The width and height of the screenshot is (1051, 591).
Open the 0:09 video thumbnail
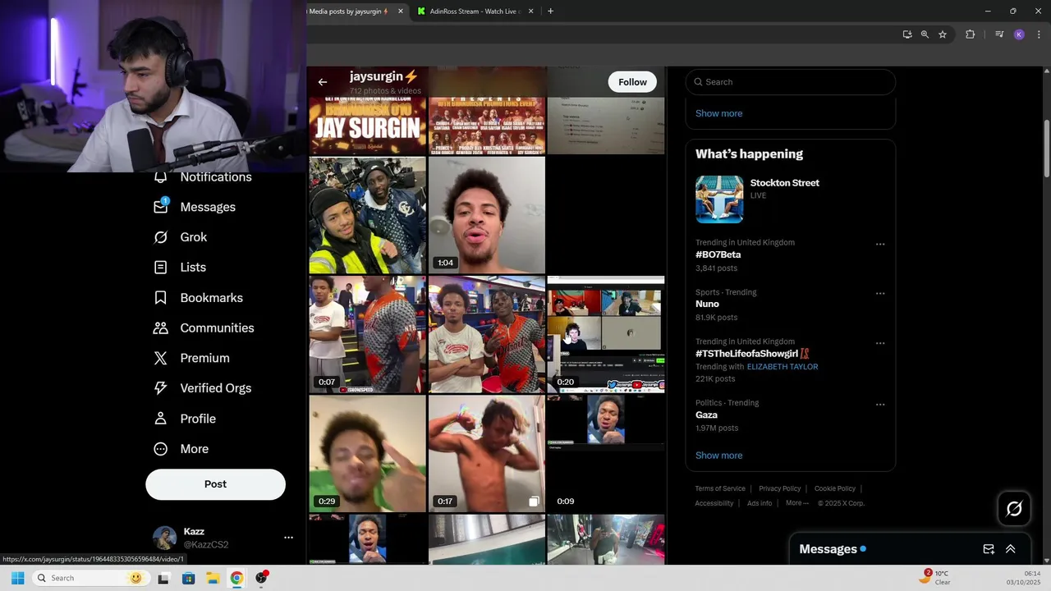point(605,453)
